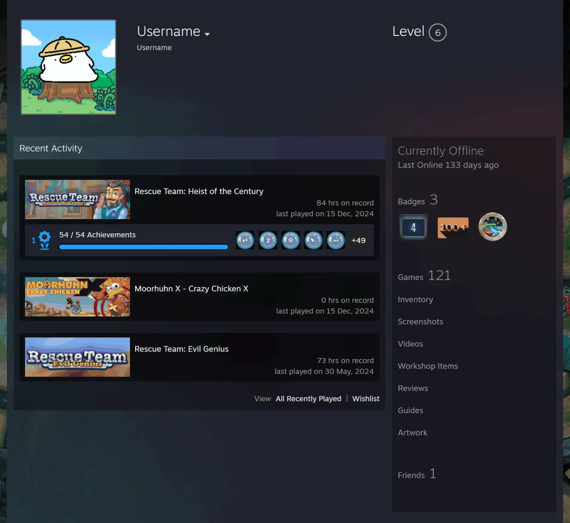
Task: Open 54 / 54 Achievements link
Action: click(x=97, y=235)
